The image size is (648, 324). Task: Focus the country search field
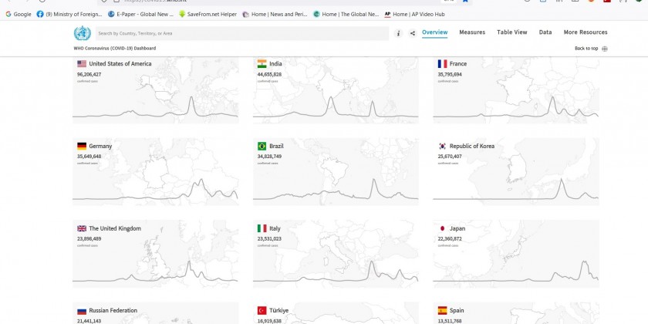point(241,33)
